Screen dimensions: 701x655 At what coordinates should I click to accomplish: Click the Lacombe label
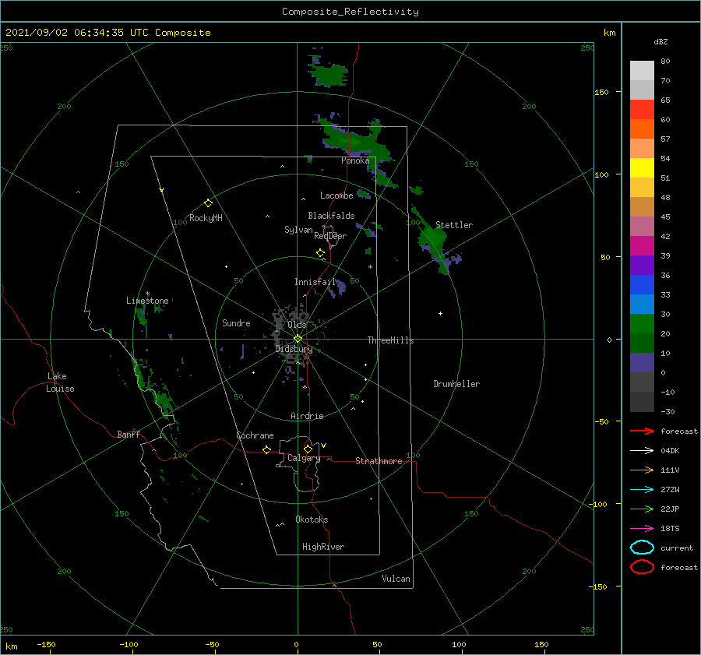pos(336,195)
